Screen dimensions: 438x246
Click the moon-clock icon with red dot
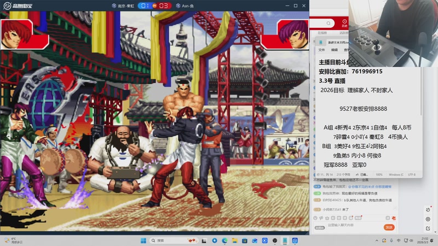pos(428,209)
